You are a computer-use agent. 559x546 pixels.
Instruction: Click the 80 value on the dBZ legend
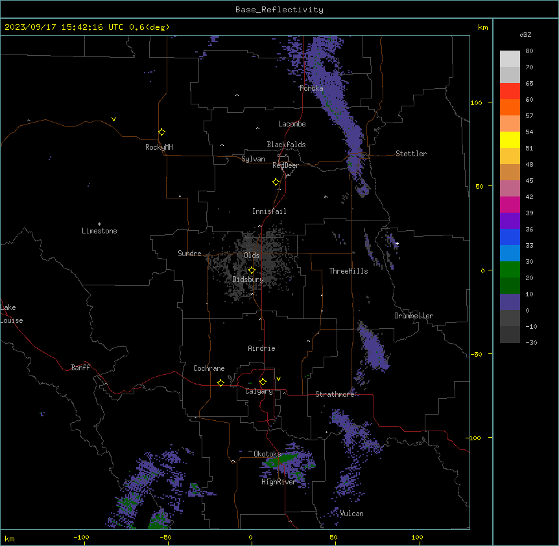click(x=529, y=51)
